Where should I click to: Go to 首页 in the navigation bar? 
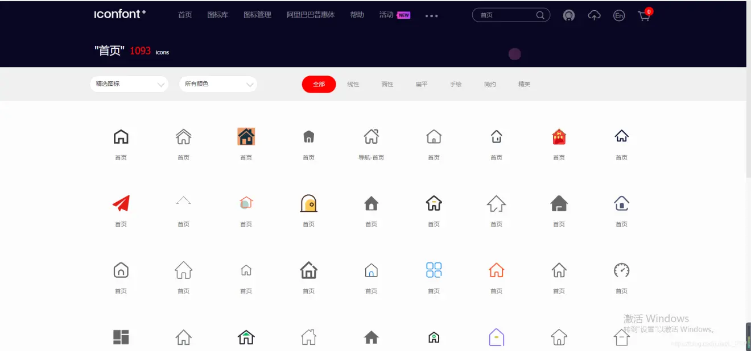pos(185,15)
